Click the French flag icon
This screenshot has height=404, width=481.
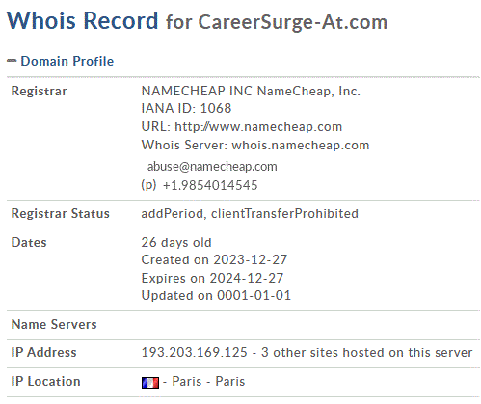(150, 383)
